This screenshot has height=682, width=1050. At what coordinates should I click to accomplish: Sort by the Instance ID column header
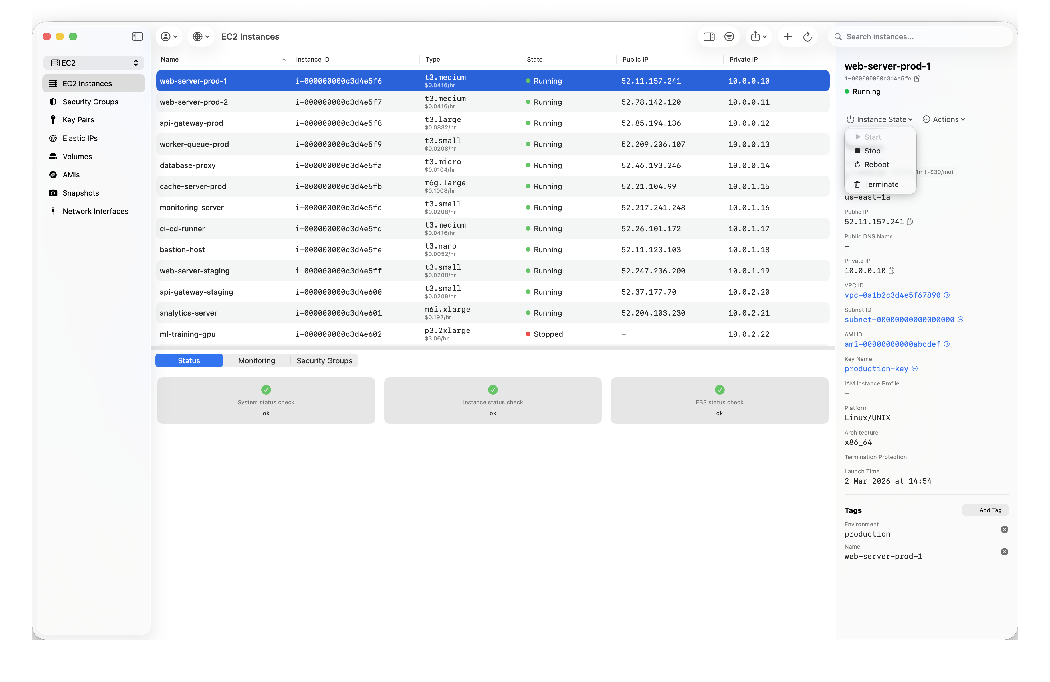pos(355,60)
